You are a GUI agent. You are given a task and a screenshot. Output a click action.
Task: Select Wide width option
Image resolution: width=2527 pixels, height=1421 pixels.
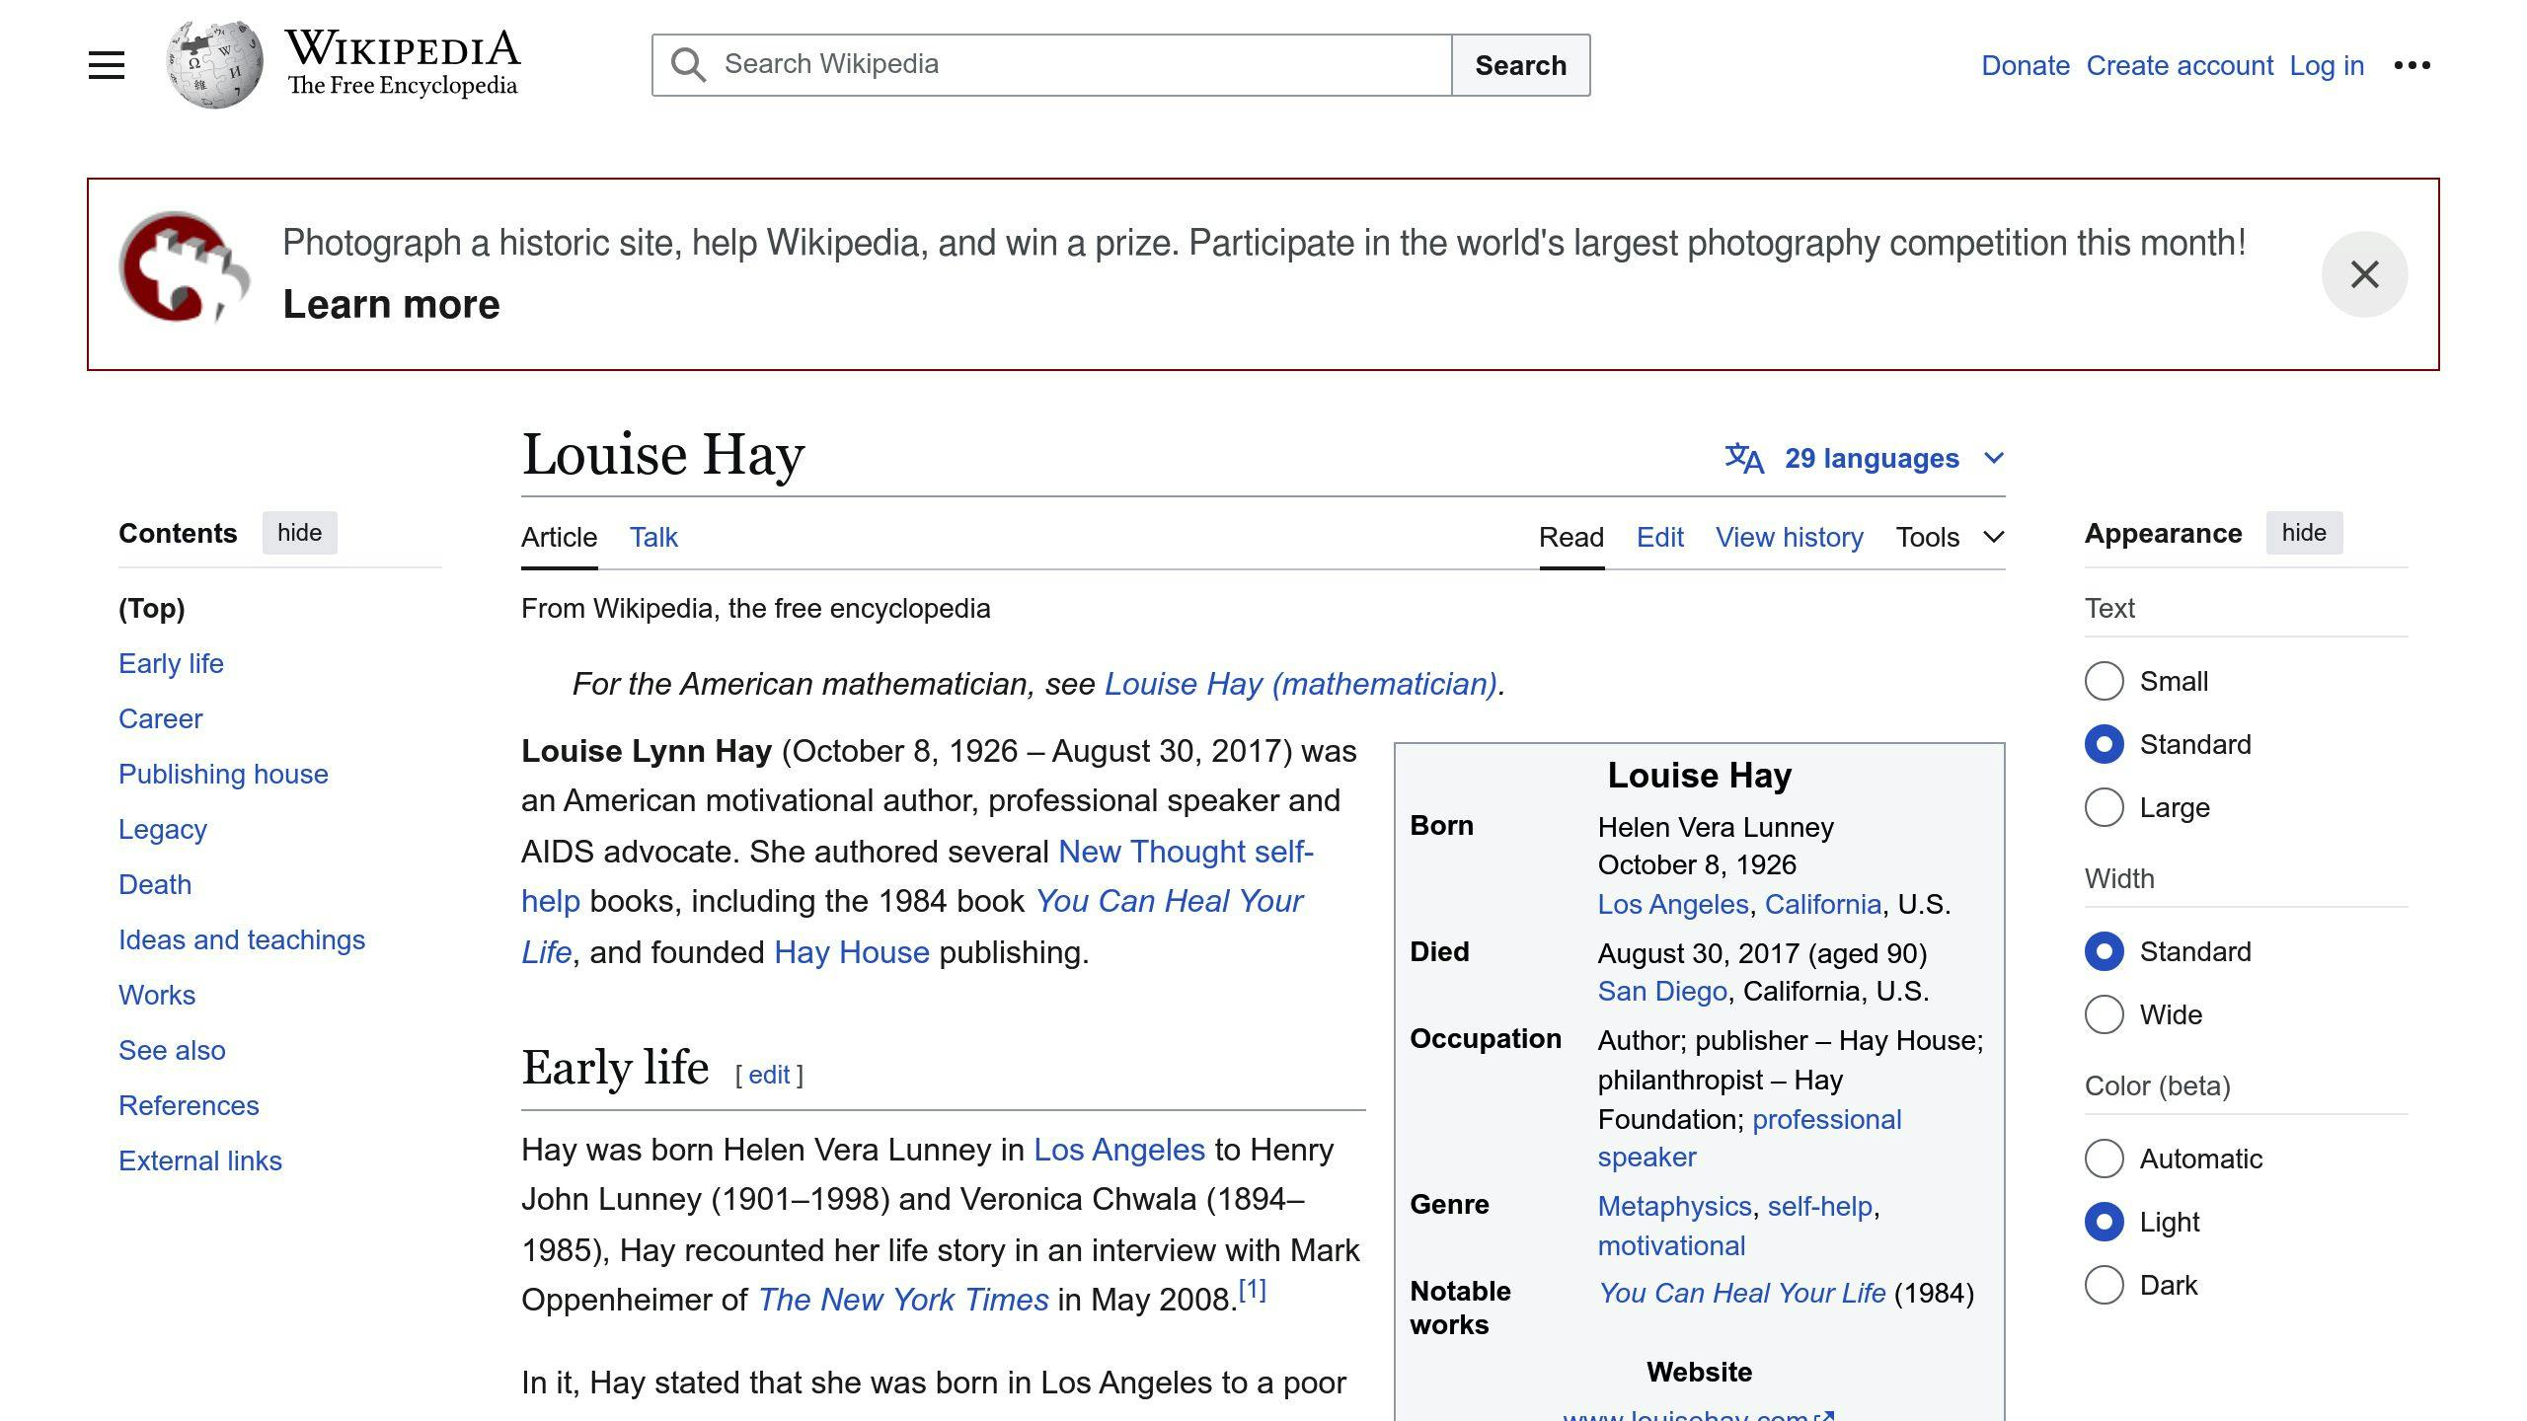pyautogui.click(x=2104, y=1014)
